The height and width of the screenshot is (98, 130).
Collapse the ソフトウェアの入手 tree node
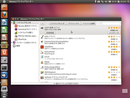click(12, 22)
